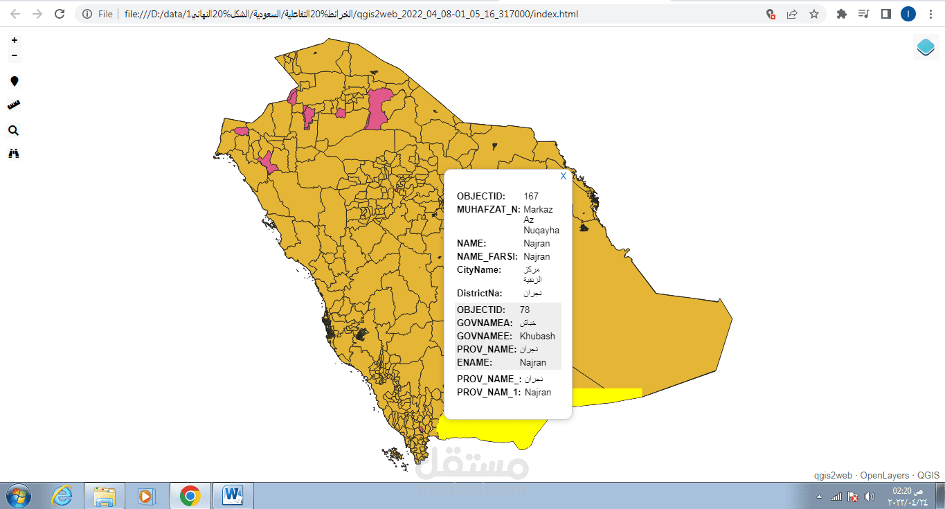Go forward in browser history
Screen dimensions: 945x509
click(x=37, y=14)
